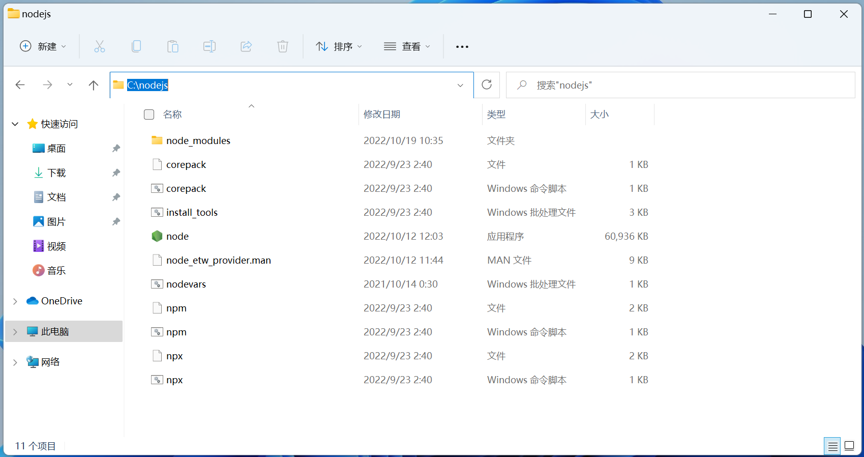Click the pin icon beside 文档
The image size is (864, 457).
(116, 197)
